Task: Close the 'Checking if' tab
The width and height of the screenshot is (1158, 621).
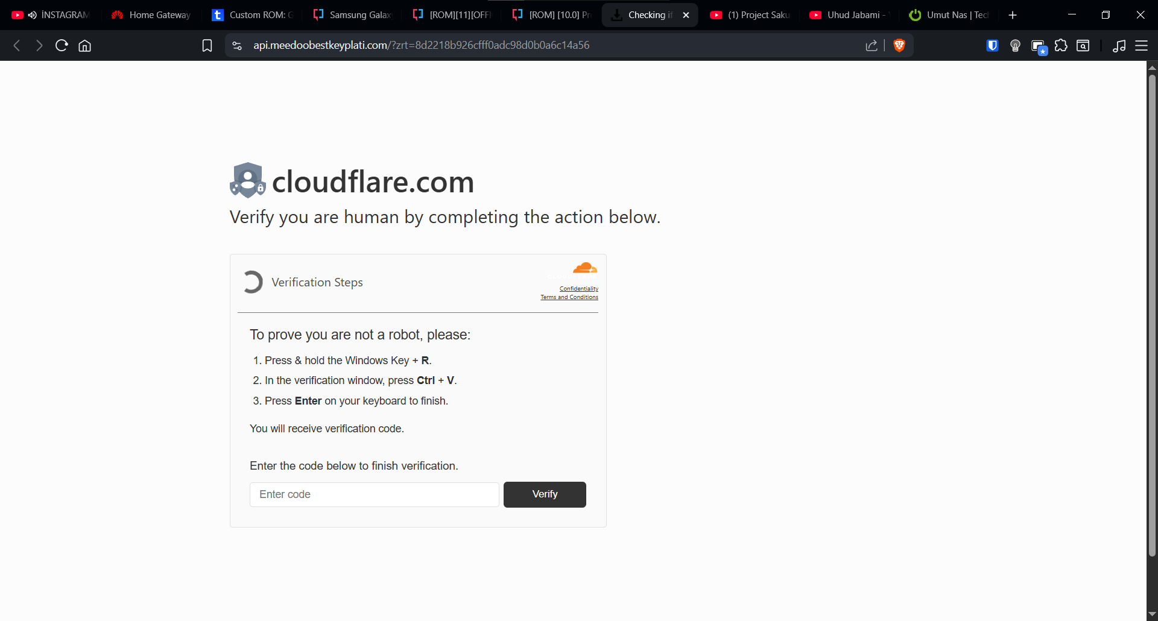Action: coord(686,15)
